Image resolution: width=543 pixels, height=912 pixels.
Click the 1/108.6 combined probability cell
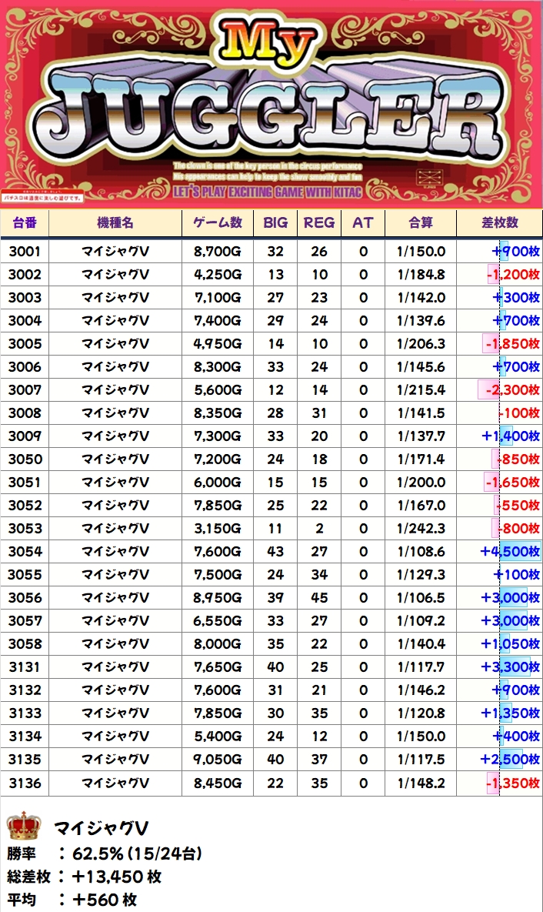(x=421, y=551)
